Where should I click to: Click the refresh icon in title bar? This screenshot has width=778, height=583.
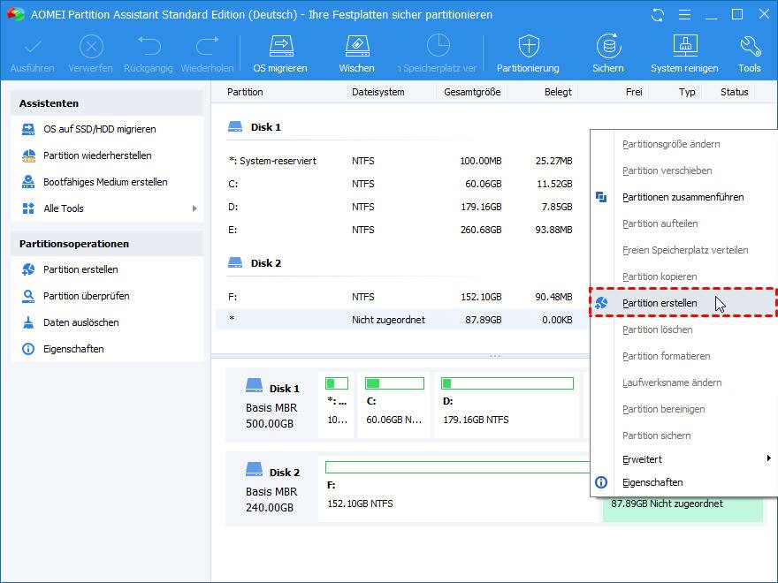657,15
